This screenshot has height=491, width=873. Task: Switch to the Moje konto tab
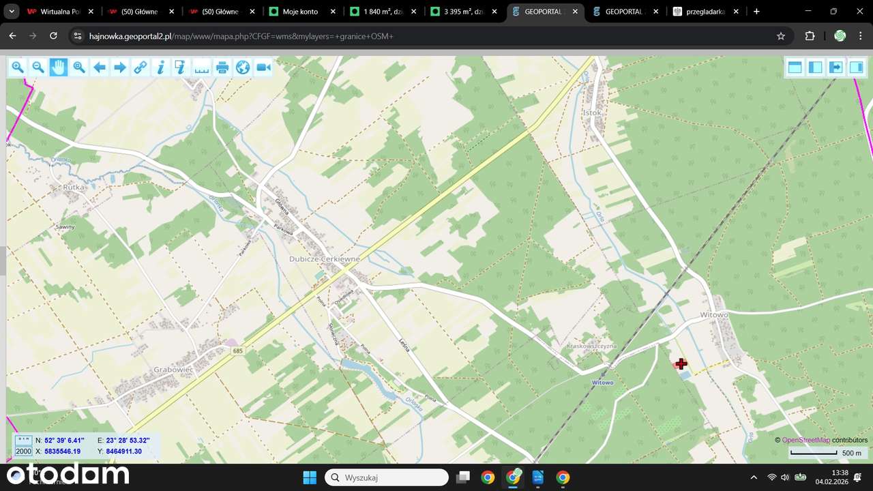point(300,12)
